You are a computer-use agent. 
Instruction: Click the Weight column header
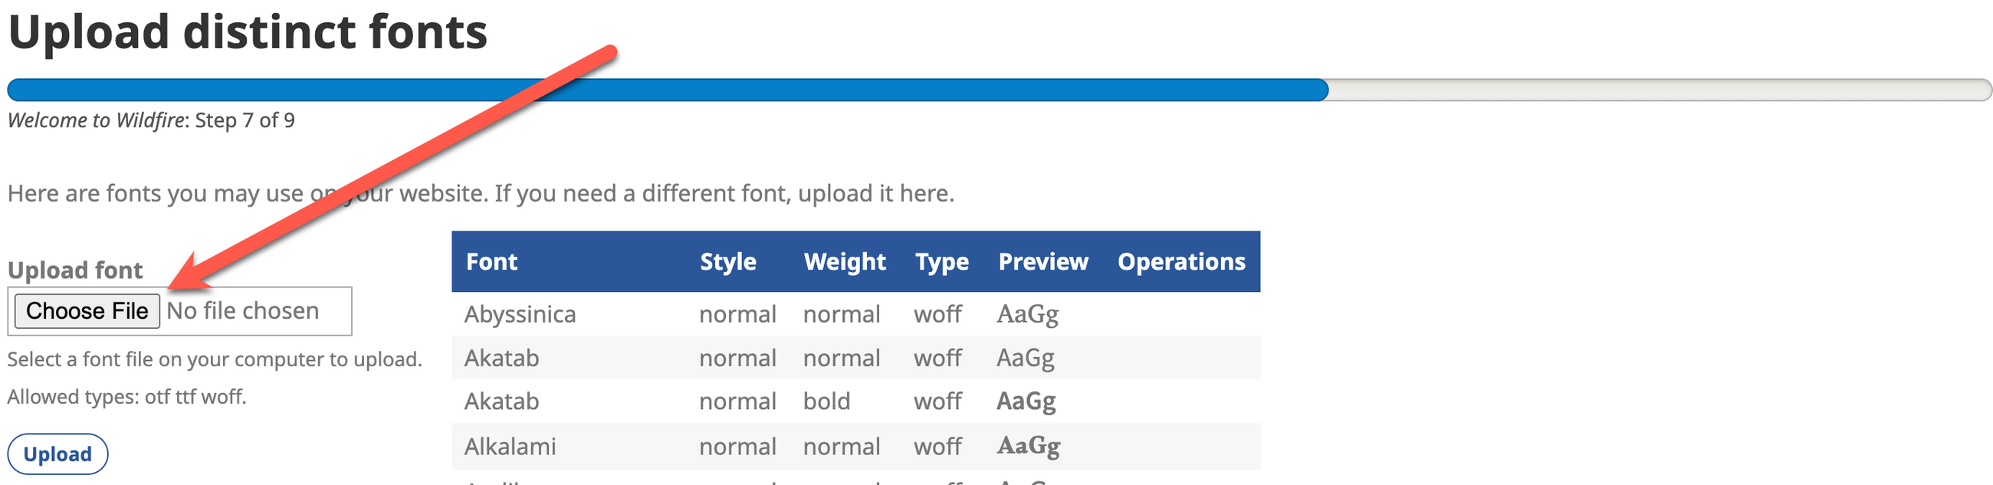844,261
